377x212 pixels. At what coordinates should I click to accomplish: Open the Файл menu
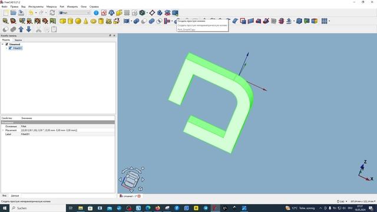(4, 6)
